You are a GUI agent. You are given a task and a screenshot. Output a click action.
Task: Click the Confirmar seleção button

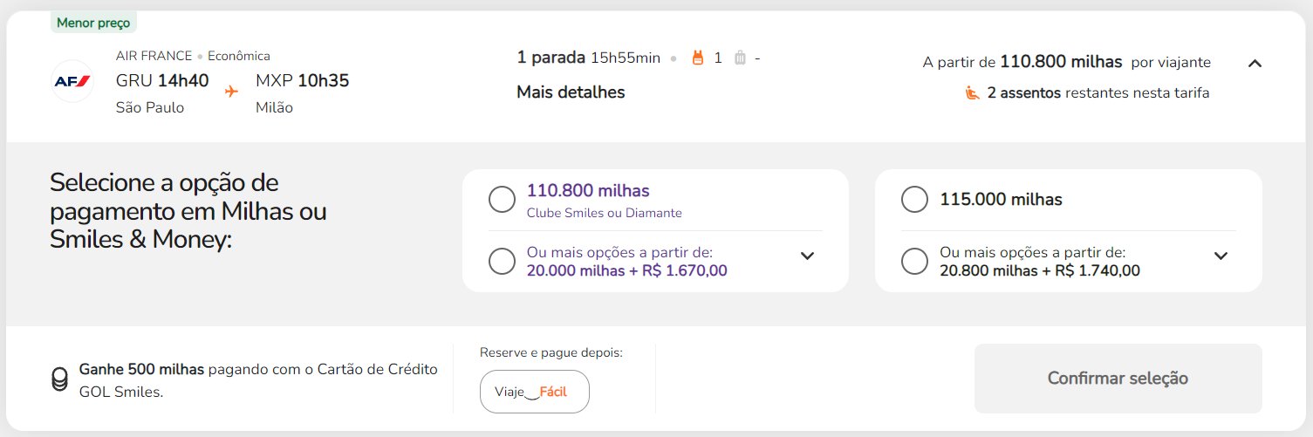coord(1118,379)
